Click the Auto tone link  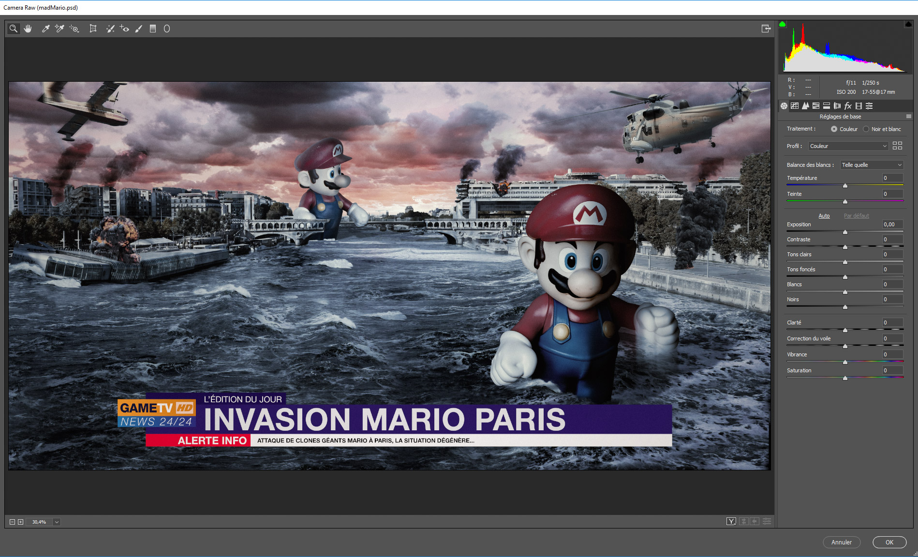(x=824, y=216)
